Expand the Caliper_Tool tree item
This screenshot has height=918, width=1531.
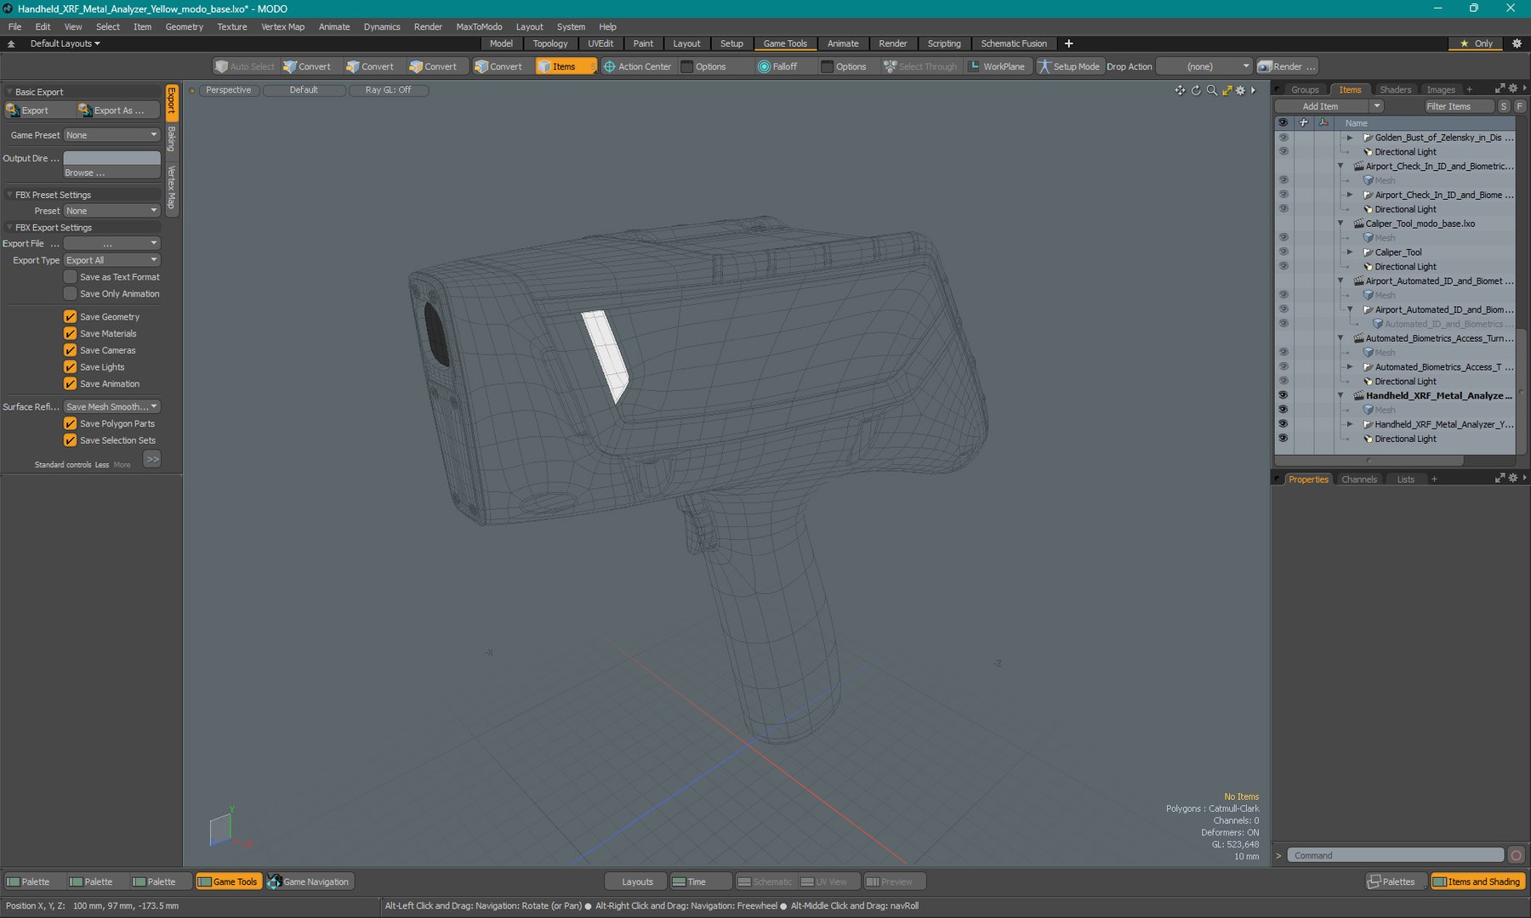(1349, 252)
